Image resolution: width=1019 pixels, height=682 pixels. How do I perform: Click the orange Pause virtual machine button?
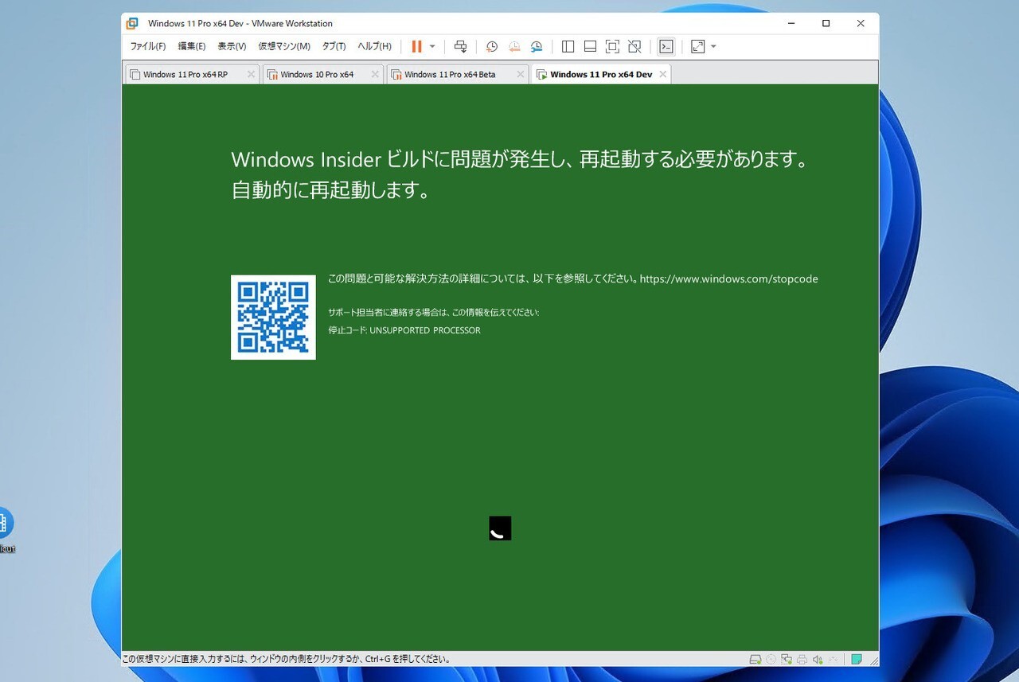point(416,47)
